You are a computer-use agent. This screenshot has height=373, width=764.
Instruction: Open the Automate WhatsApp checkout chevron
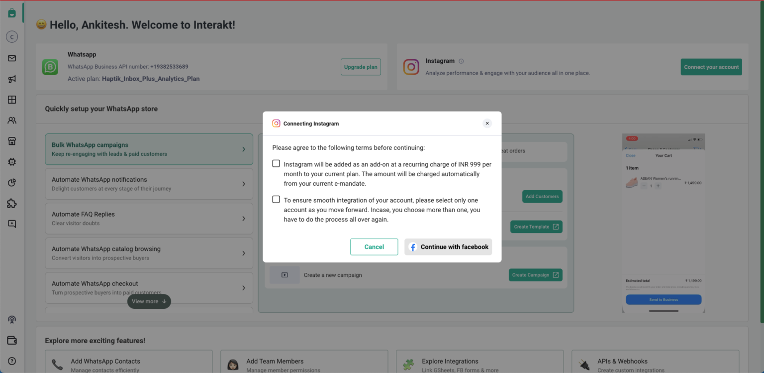(x=244, y=288)
